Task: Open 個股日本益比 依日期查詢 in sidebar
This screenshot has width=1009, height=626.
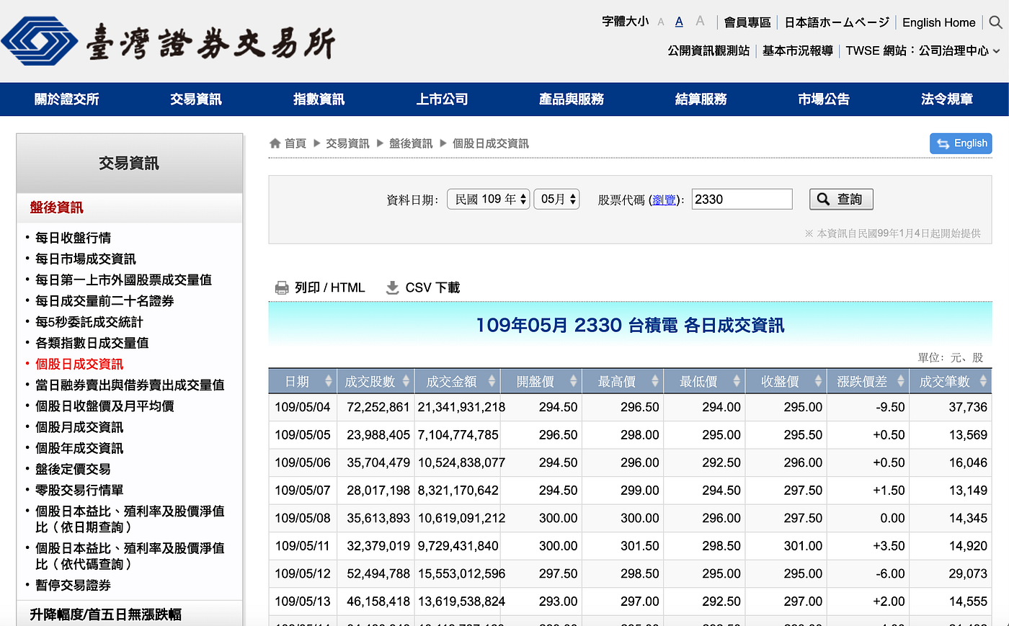Action: point(130,519)
